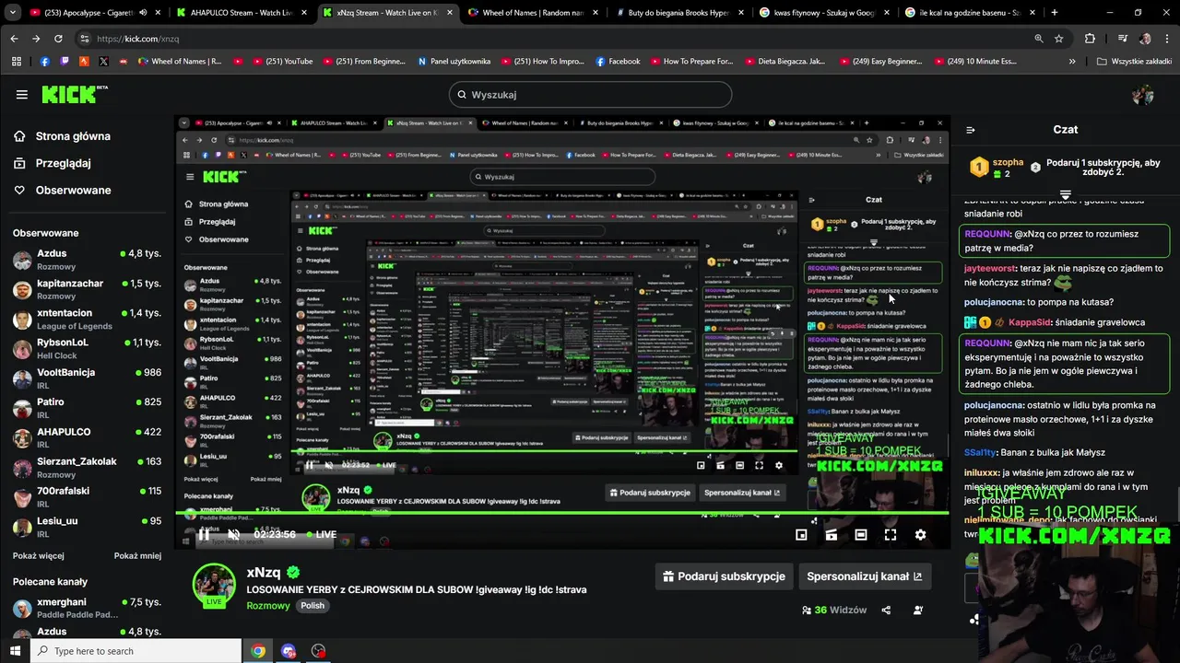Unmute the stream audio
Viewport: 1180px width, 663px height.
(234, 534)
